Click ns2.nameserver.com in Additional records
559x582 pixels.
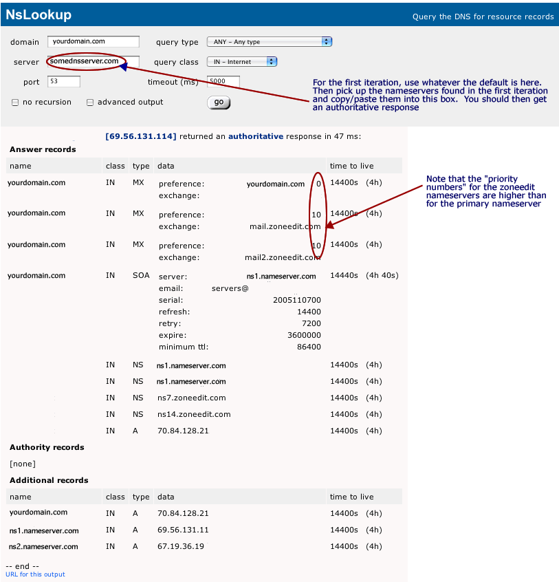click(43, 546)
